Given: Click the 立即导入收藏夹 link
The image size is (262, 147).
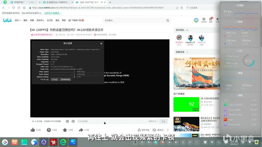Looking at the screenshot, I should click(x=52, y=13).
